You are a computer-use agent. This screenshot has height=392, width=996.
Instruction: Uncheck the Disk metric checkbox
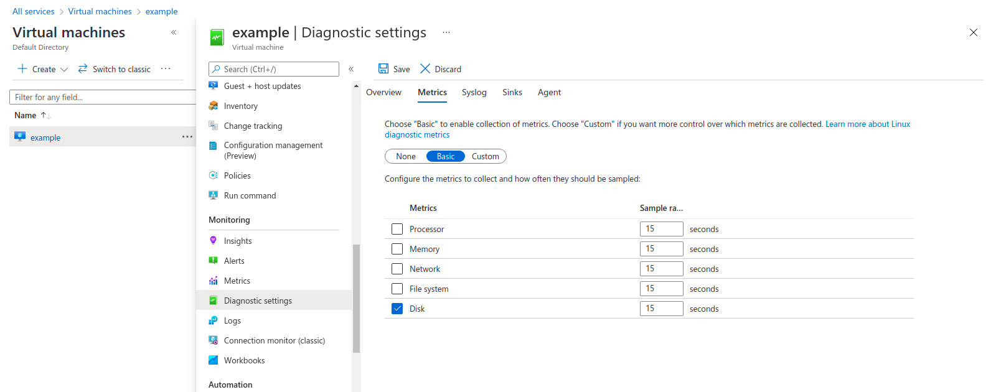pos(397,309)
